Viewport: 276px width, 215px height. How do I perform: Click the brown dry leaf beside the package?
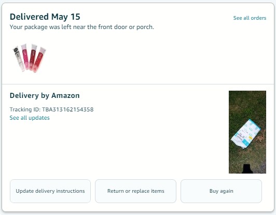(260, 139)
